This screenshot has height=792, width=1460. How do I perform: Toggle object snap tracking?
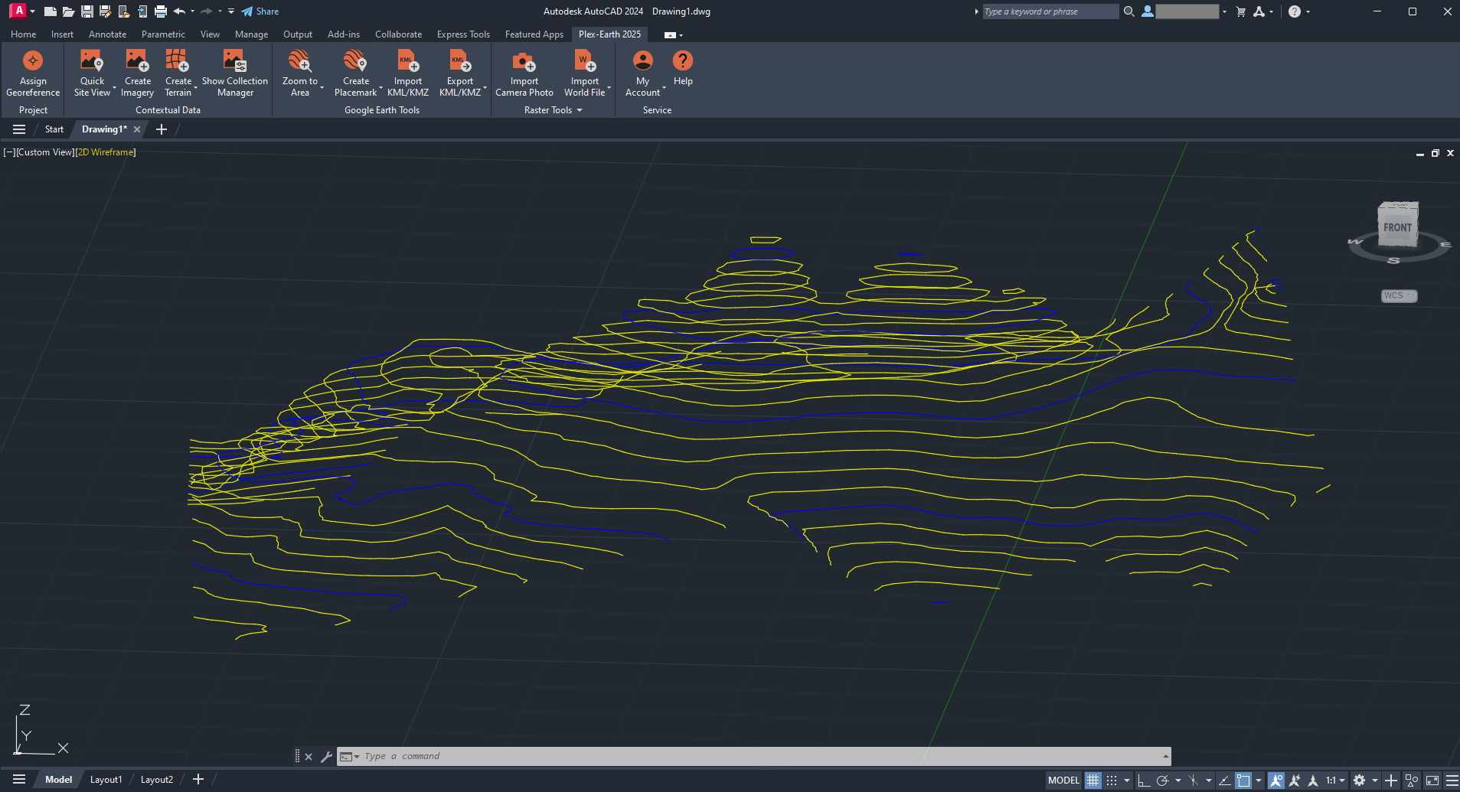click(1224, 781)
